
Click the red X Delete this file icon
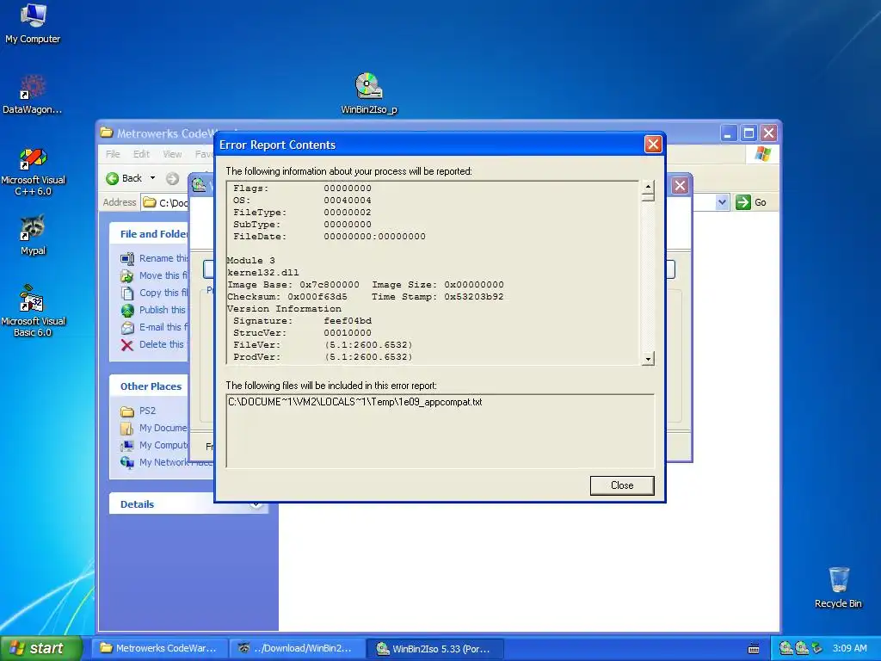(x=127, y=344)
